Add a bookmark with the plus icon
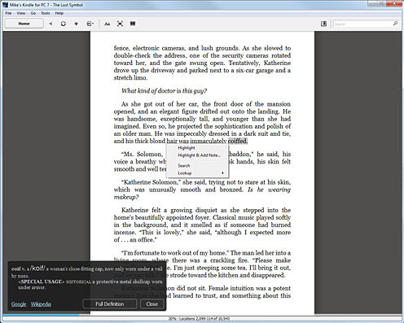Image resolution: width=404 pixels, height=323 pixels. (x=76, y=24)
